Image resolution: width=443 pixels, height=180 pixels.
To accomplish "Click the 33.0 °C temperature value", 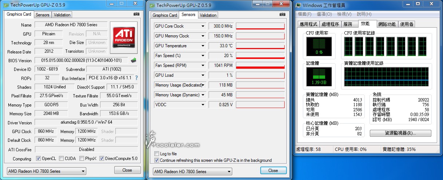I will tap(221, 46).
